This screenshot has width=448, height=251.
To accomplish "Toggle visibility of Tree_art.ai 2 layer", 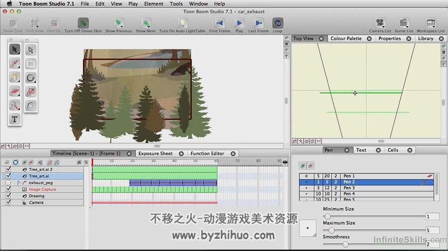I will (x=8, y=169).
